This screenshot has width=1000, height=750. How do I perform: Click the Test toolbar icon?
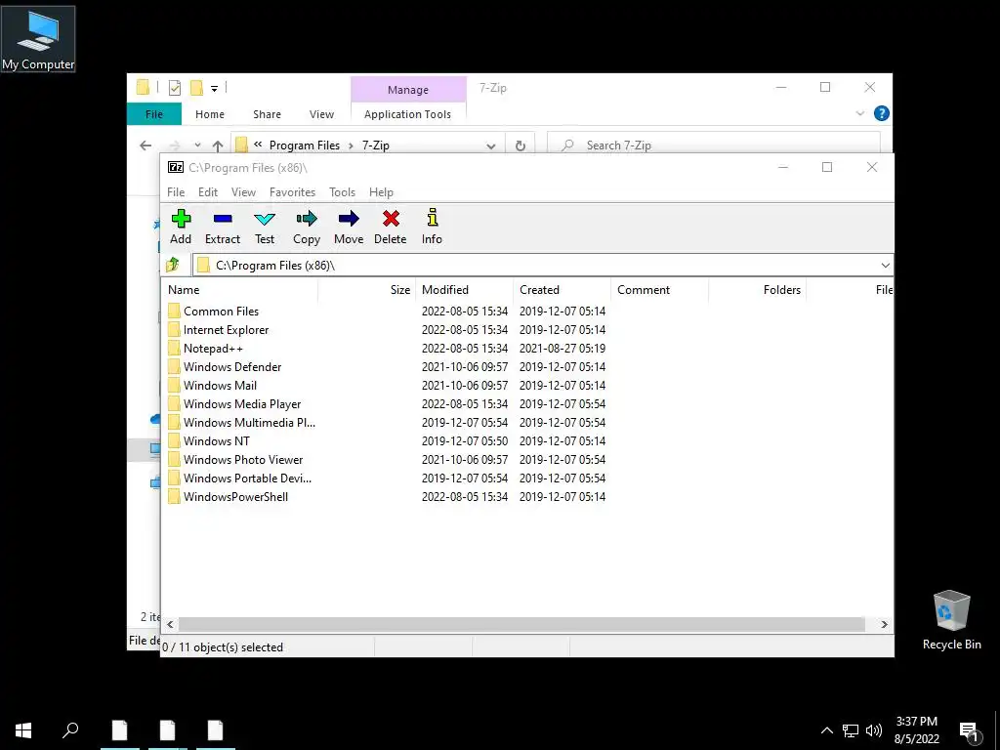pyautogui.click(x=265, y=219)
